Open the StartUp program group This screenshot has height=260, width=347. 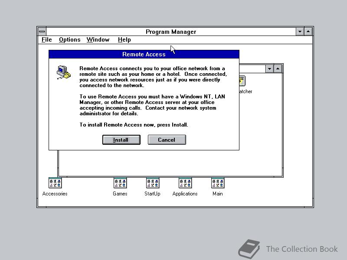152,182
